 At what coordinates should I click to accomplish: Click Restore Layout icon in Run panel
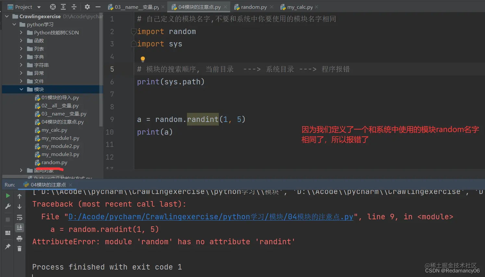point(8,233)
